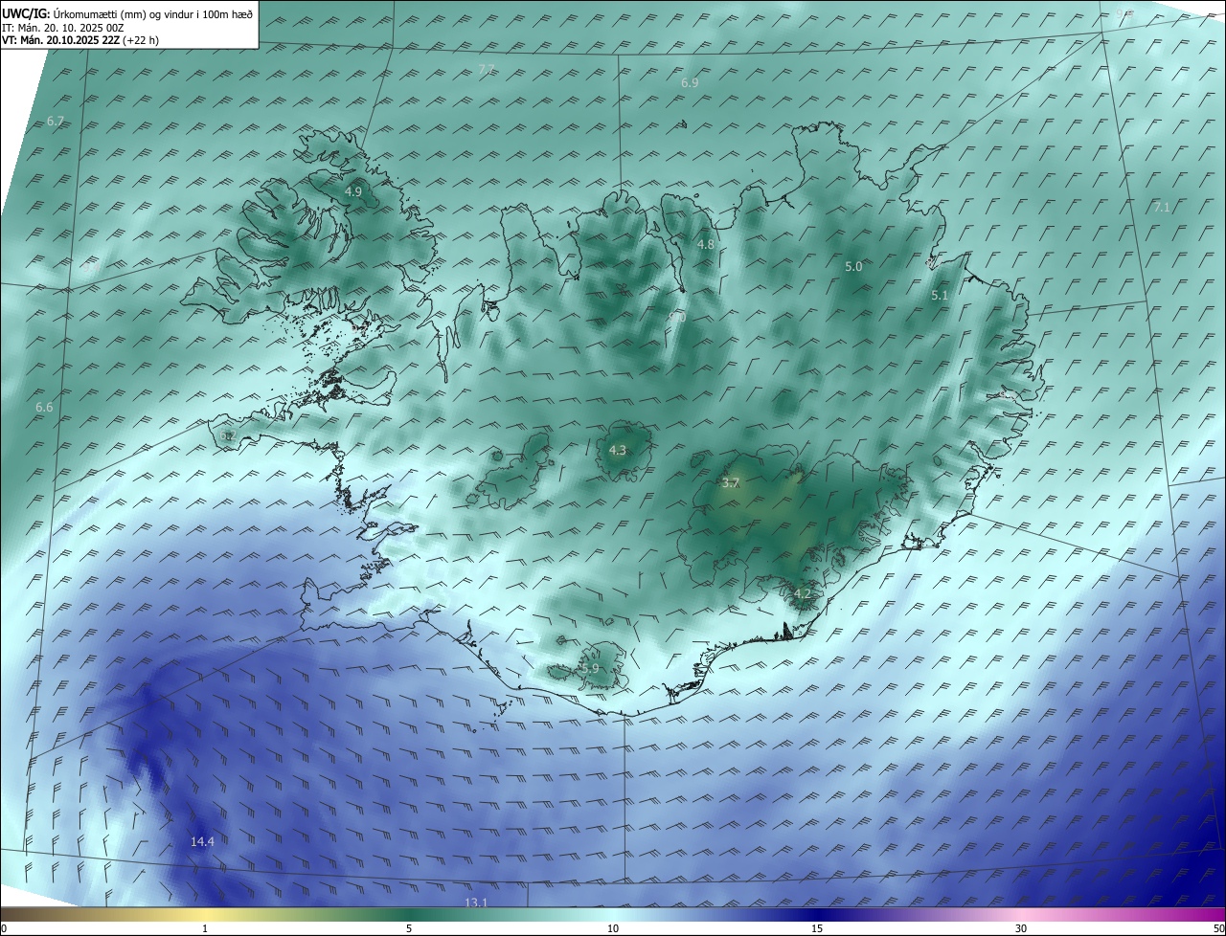Click the 3.7 value on Vatnajökull glacier
Screen dimensions: 1226x936
(x=730, y=483)
